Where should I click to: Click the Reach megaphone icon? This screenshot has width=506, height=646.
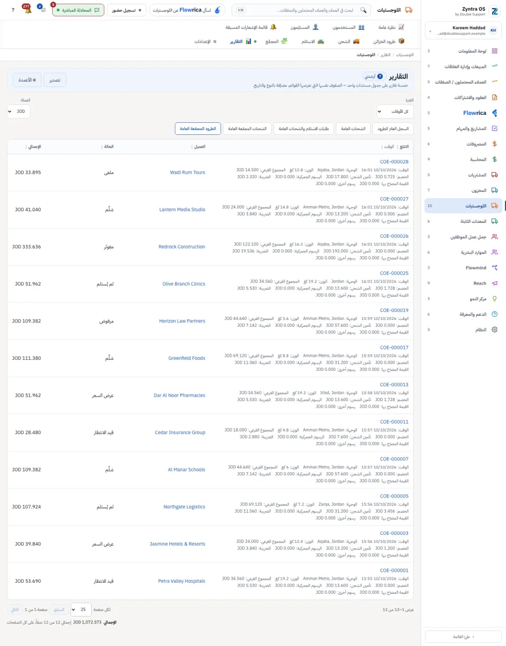tap(494, 283)
